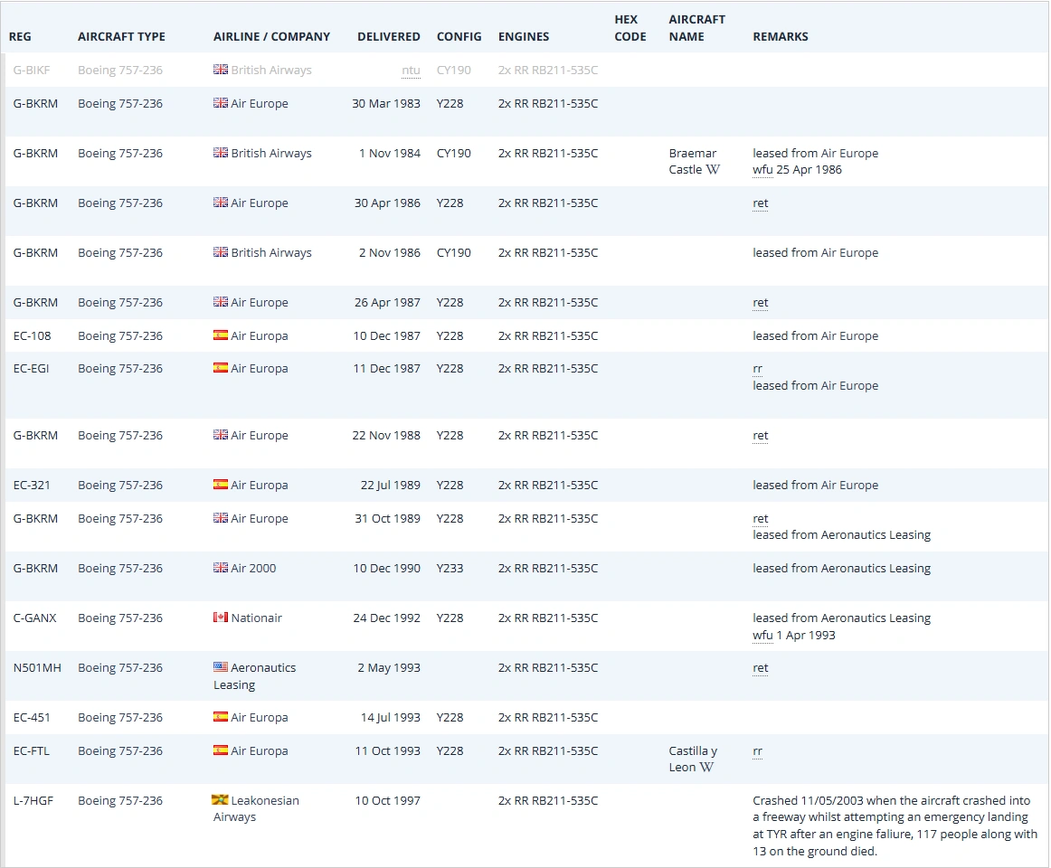Viewport: 1051px width, 868px height.
Task: Click 'rr' abbreviation in EC-EGI row
Action: click(x=757, y=369)
